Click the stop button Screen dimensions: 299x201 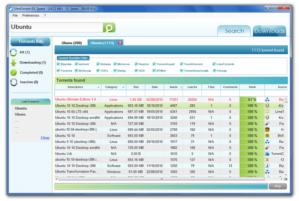point(277,186)
